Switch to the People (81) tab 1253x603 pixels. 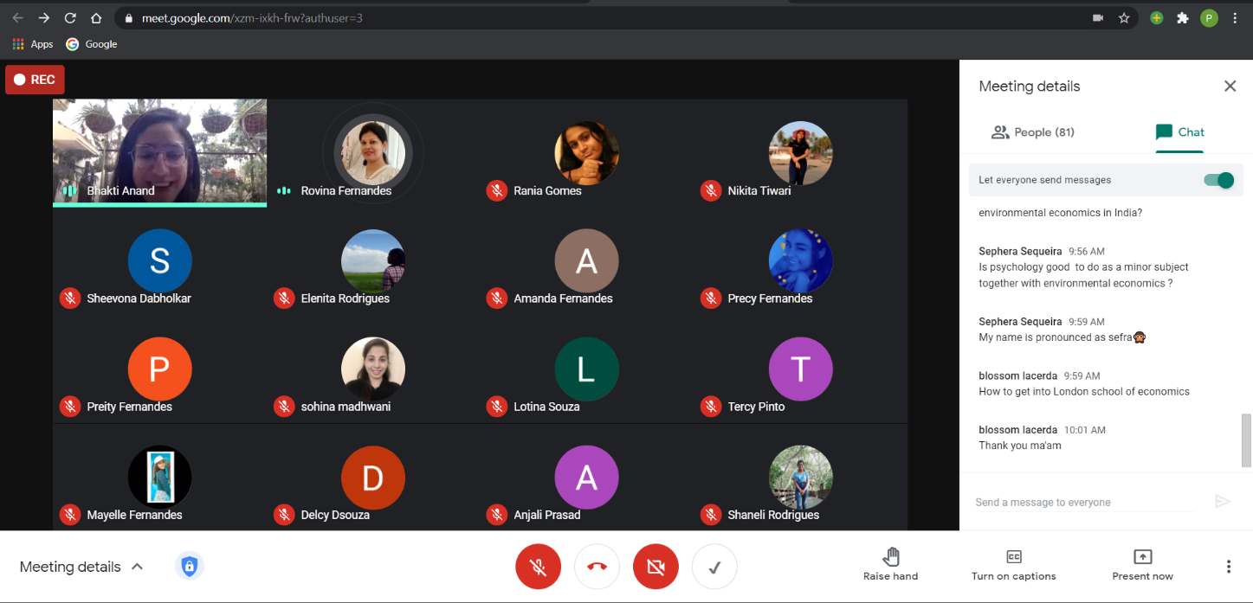[1032, 132]
